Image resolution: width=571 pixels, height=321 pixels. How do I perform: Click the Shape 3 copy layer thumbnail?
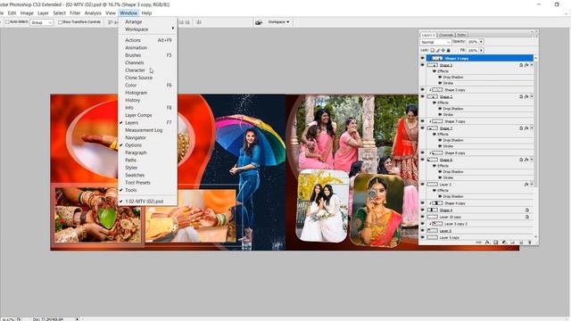(437, 58)
